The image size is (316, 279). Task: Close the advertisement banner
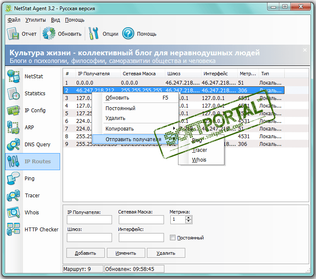305,50
